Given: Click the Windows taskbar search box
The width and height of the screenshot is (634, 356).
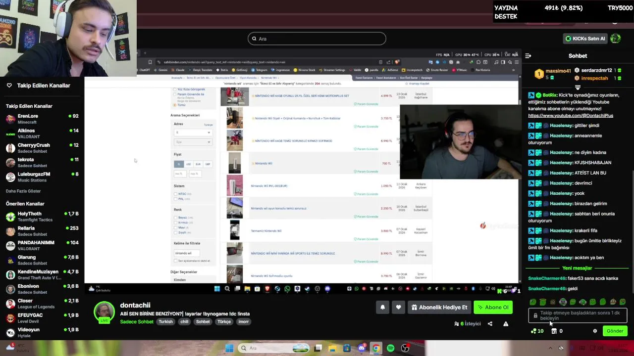Looking at the screenshot, I should pos(273,348).
